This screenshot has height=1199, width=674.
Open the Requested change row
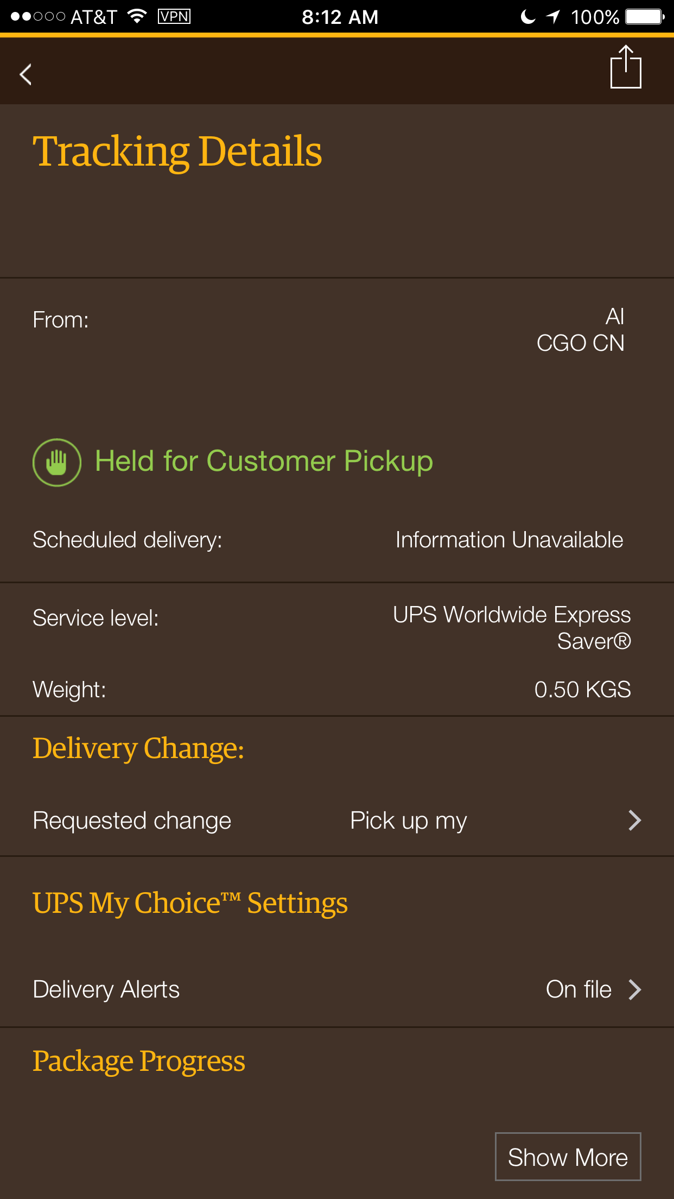pos(337,821)
